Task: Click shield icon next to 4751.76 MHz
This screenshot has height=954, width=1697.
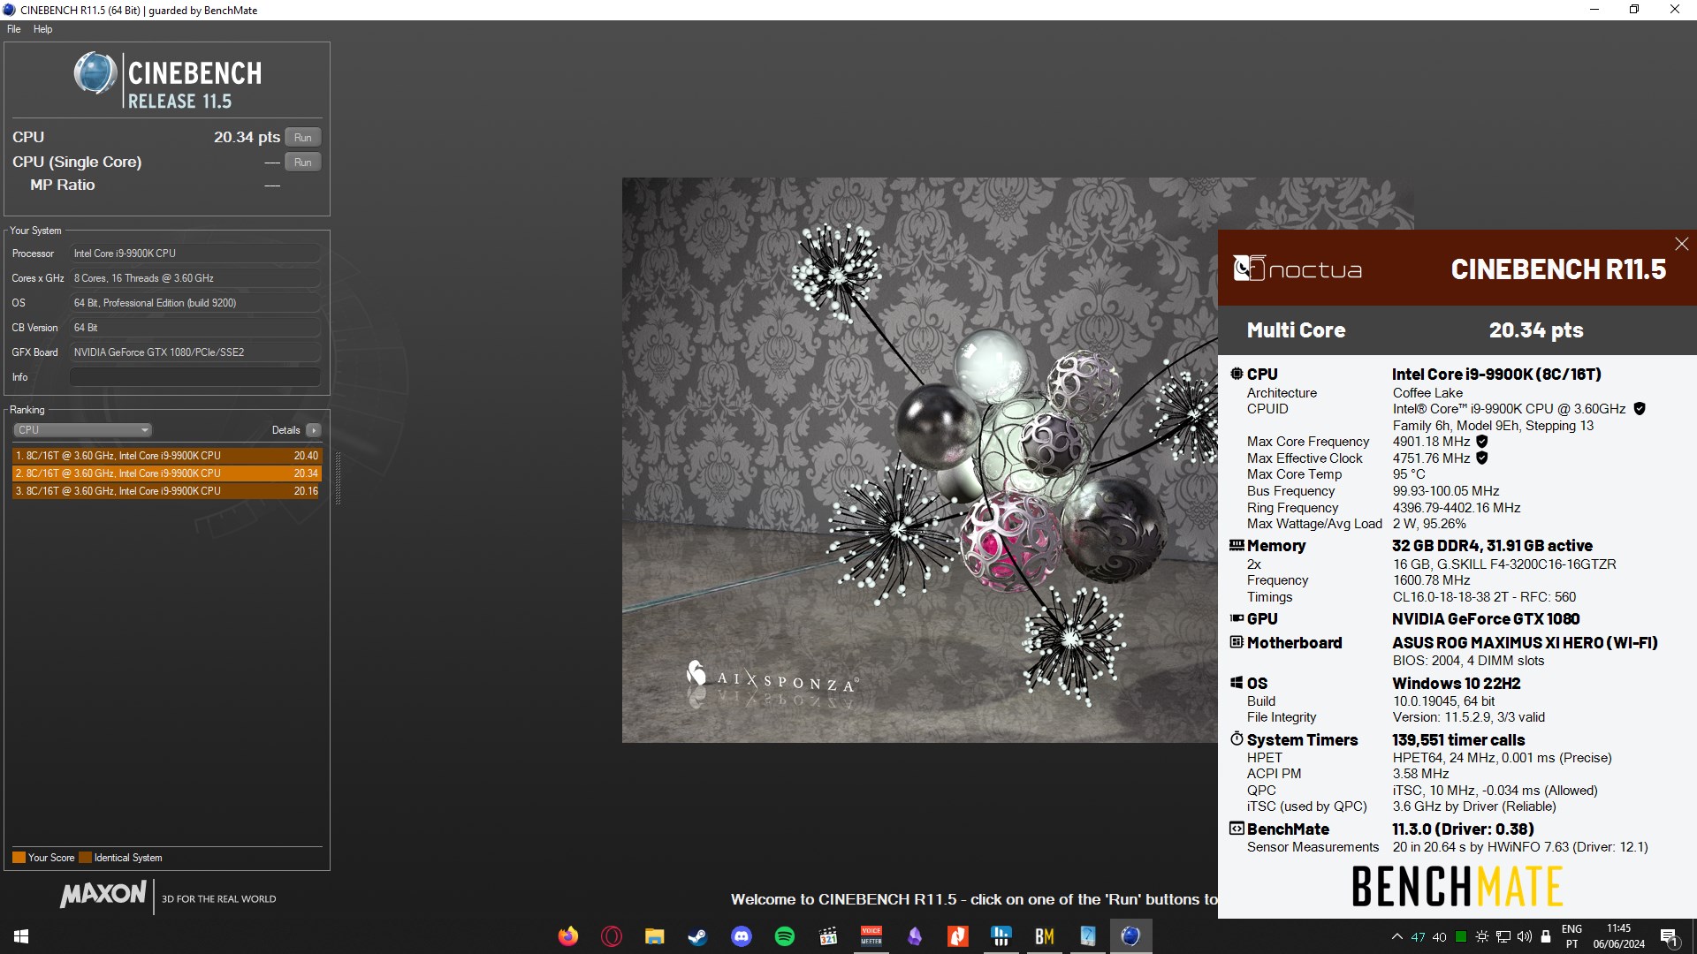Action: (1482, 458)
